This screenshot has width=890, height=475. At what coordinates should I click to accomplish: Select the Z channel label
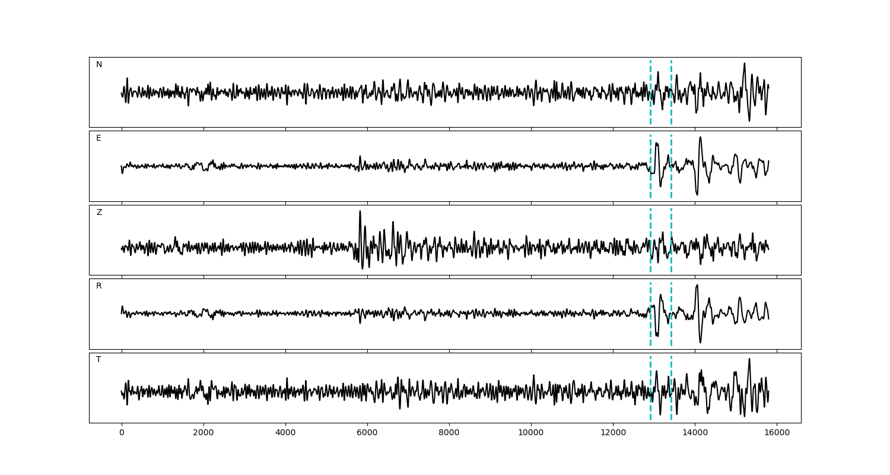click(99, 213)
